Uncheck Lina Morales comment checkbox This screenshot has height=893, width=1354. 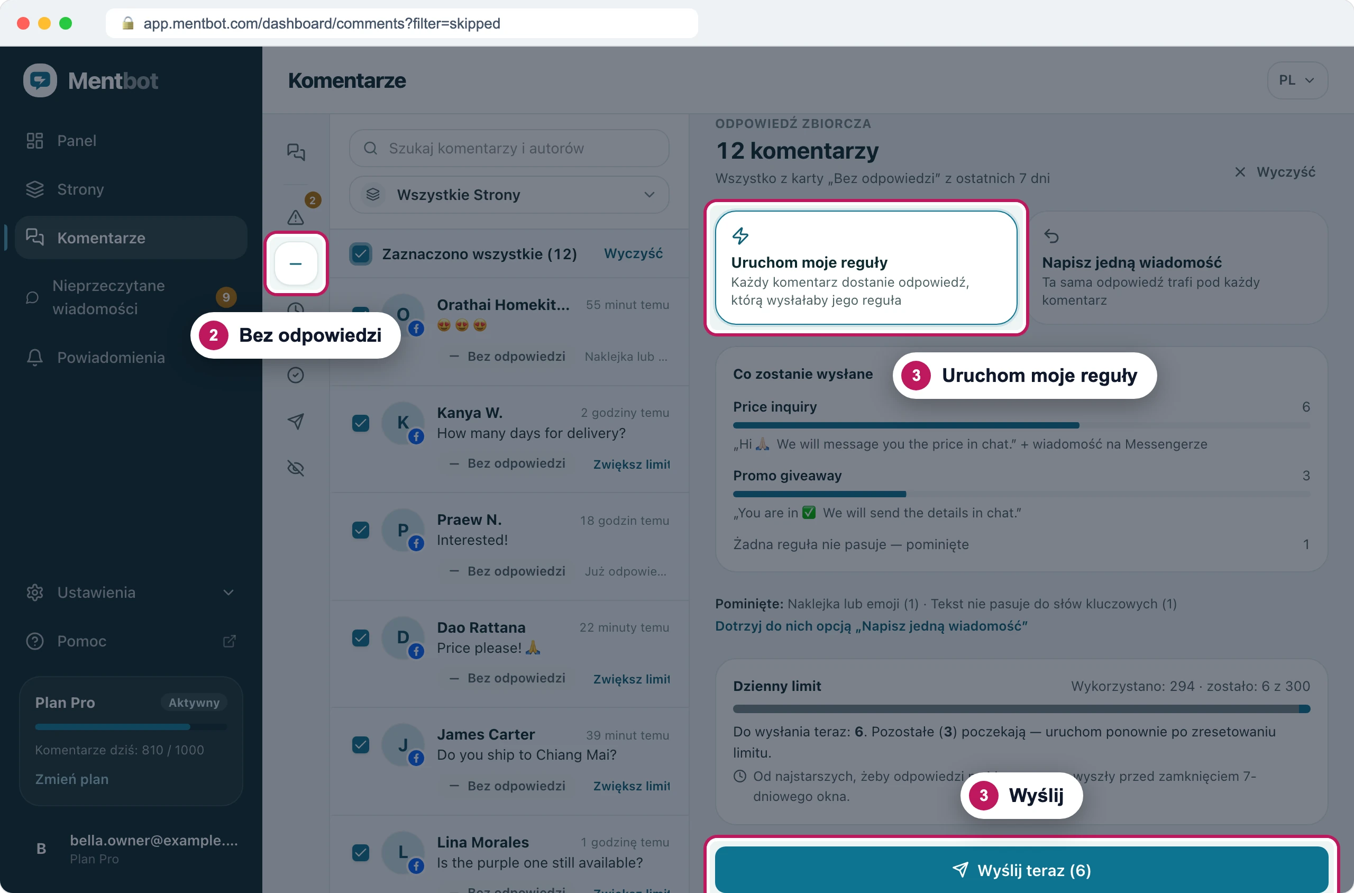pyautogui.click(x=360, y=852)
